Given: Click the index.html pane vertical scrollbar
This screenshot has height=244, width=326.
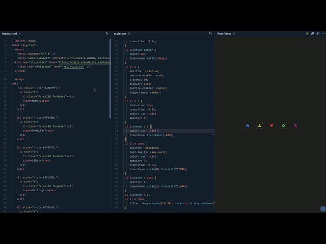Looking at the screenshot, I should click(110, 79).
